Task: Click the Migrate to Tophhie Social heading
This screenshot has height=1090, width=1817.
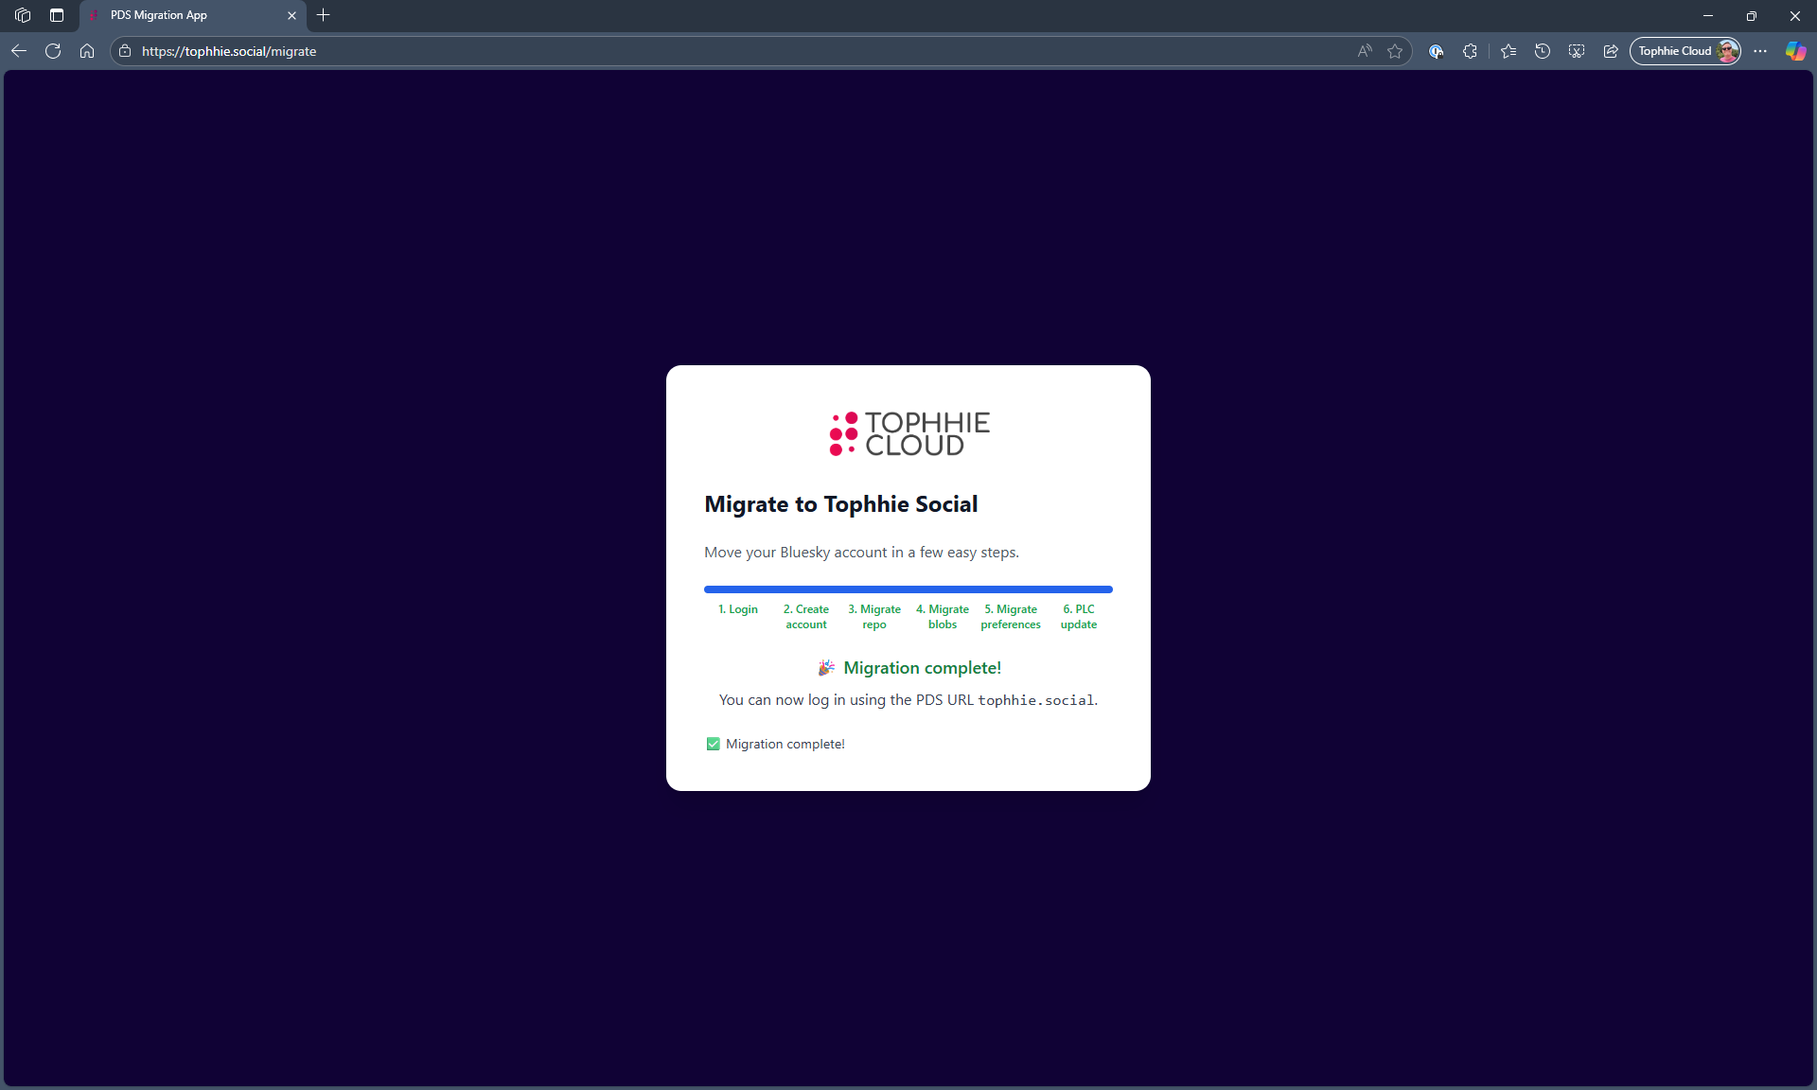Action: tap(841, 504)
